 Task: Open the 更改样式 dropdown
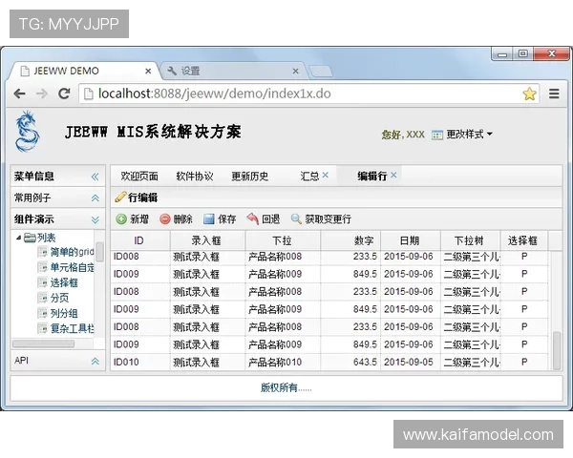point(470,135)
